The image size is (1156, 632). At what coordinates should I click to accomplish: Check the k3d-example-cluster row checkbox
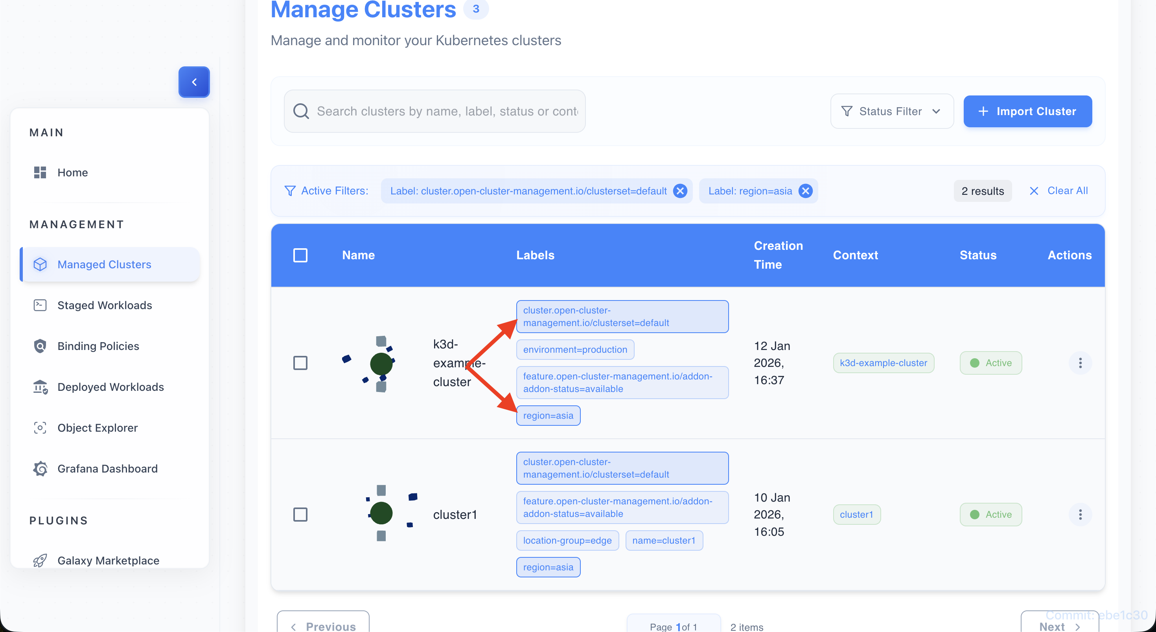pyautogui.click(x=300, y=363)
